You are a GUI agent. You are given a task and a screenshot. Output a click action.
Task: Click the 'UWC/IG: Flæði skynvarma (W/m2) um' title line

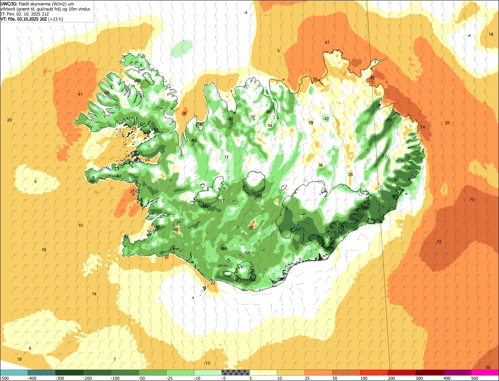(x=37, y=4)
